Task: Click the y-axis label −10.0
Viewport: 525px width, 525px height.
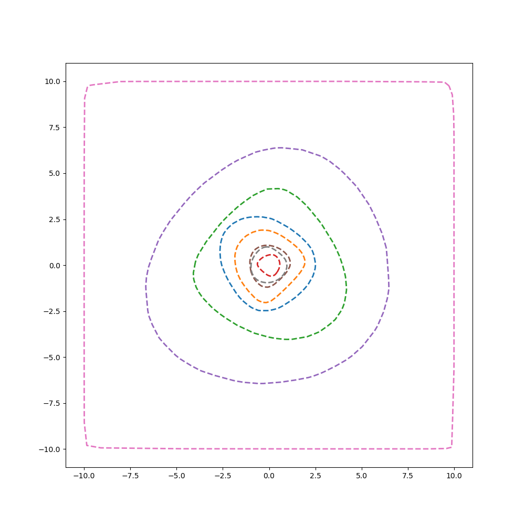Action: 50,449
